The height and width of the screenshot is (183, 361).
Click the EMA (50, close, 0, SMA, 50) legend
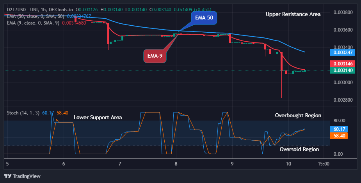pyautogui.click(x=36, y=16)
